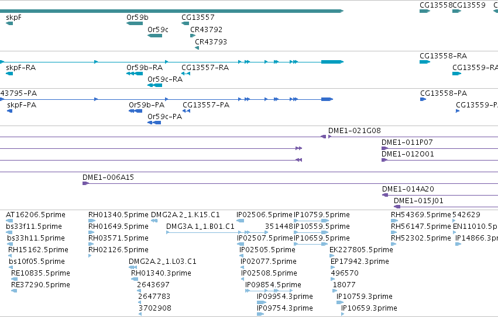Select alignment 496570
Screen dimensions: 498x317
[333, 279]
